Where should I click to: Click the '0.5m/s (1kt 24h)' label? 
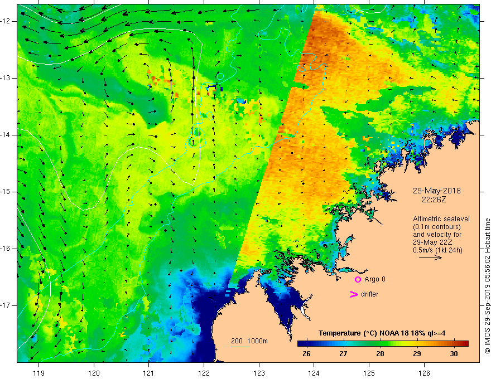pyautogui.click(x=437, y=250)
